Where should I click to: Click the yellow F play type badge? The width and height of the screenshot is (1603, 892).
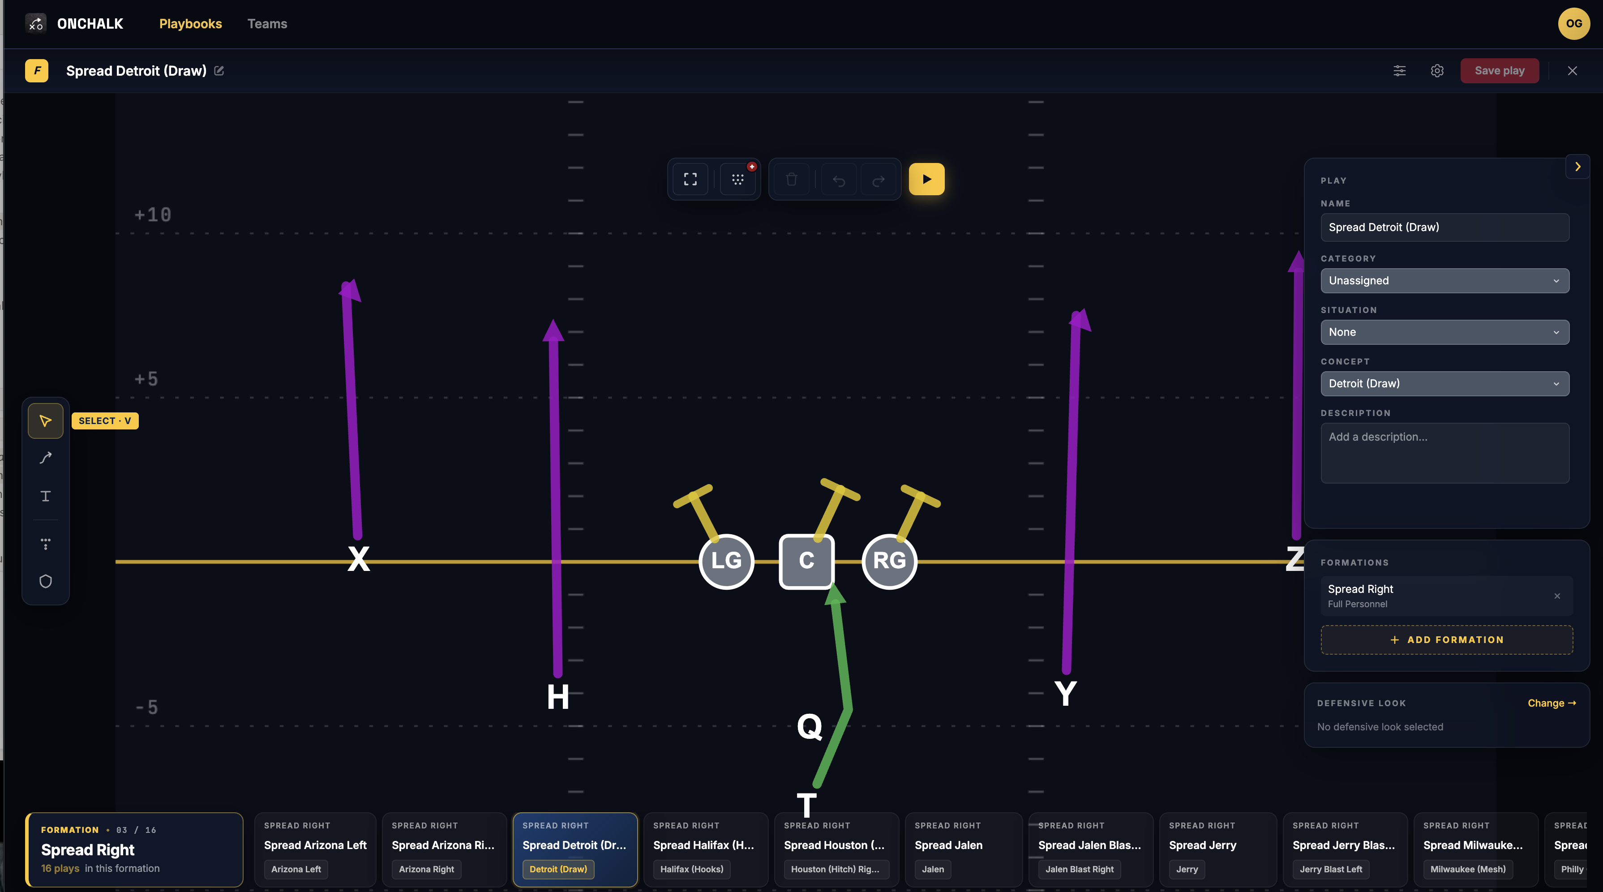click(x=37, y=71)
